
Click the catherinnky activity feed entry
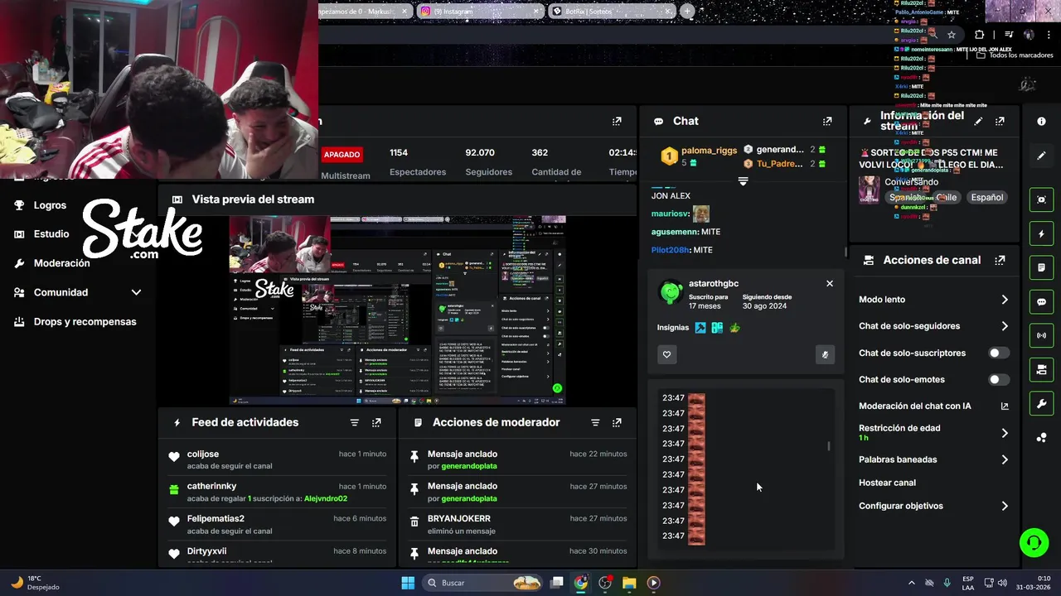[278, 493]
